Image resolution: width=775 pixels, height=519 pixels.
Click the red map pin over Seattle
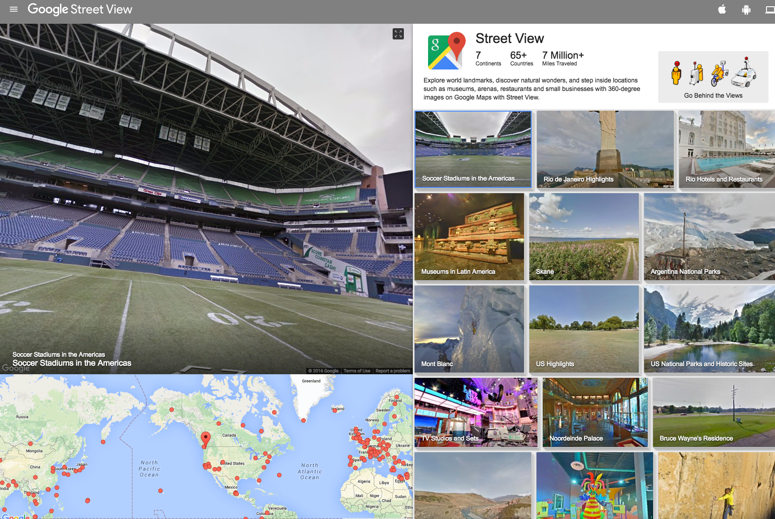[205, 438]
